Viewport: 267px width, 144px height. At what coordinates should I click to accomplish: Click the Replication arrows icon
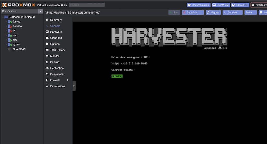[x=47, y=68]
